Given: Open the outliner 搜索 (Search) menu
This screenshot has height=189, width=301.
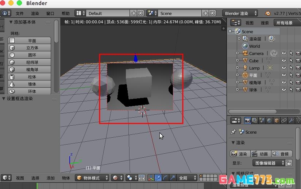Looking at the screenshot, I should click(265, 23).
